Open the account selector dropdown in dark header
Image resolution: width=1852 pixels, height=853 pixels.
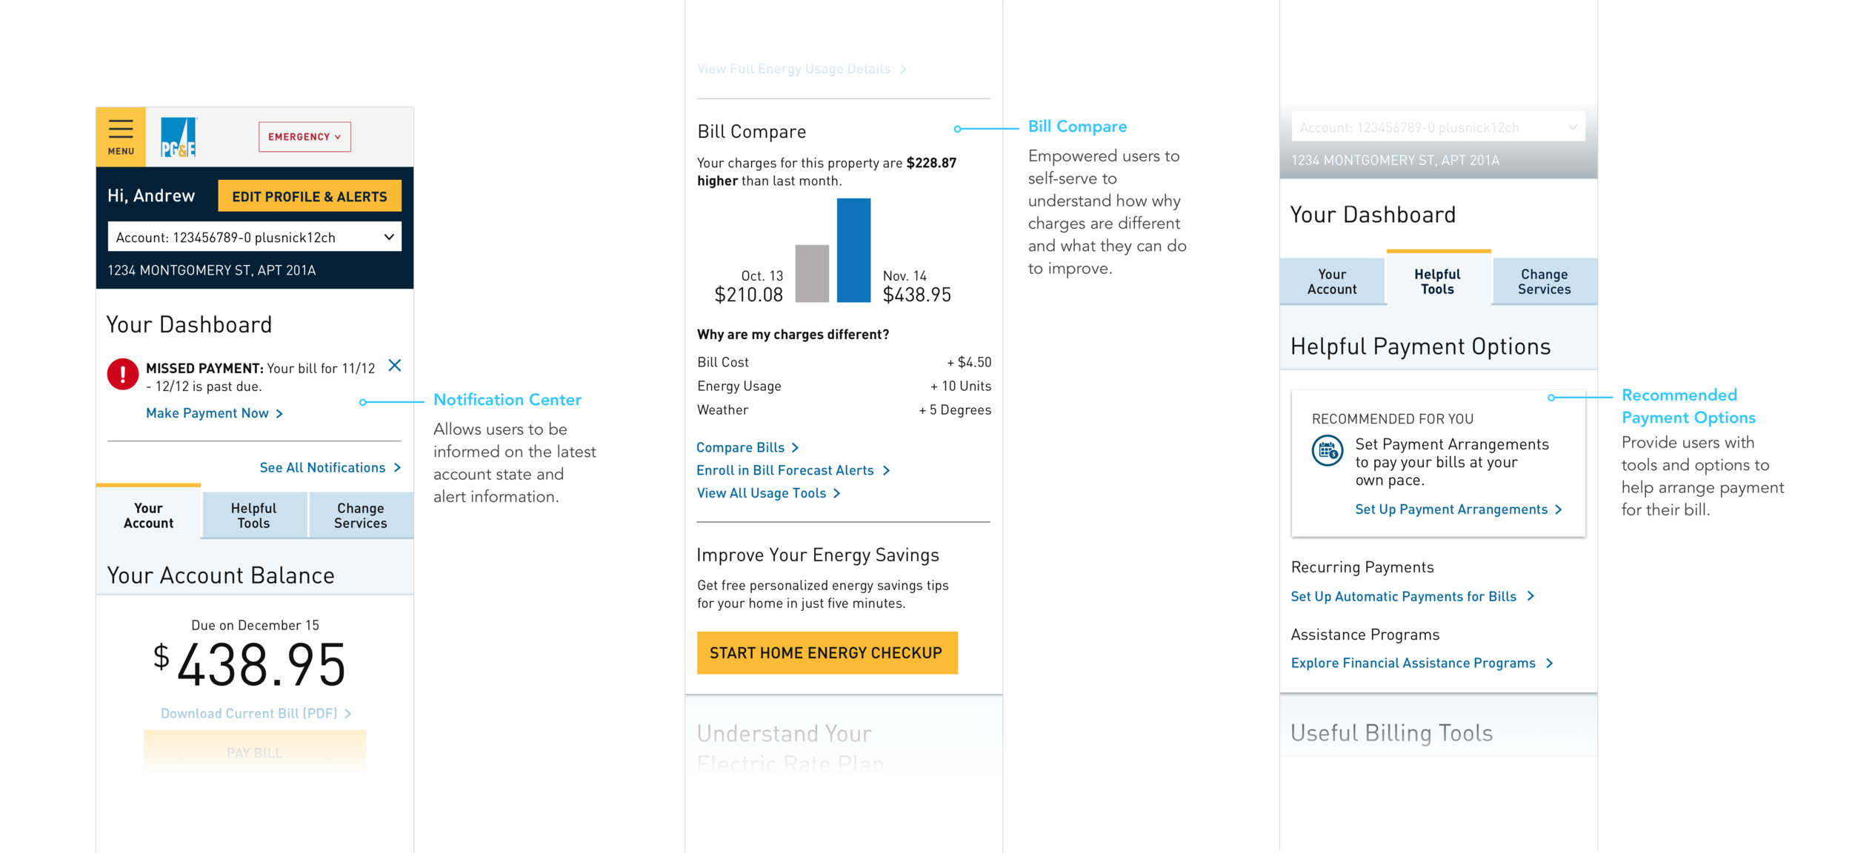pos(255,237)
